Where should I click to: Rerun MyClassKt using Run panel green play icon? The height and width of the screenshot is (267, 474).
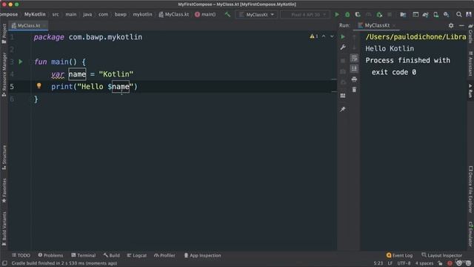(343, 36)
